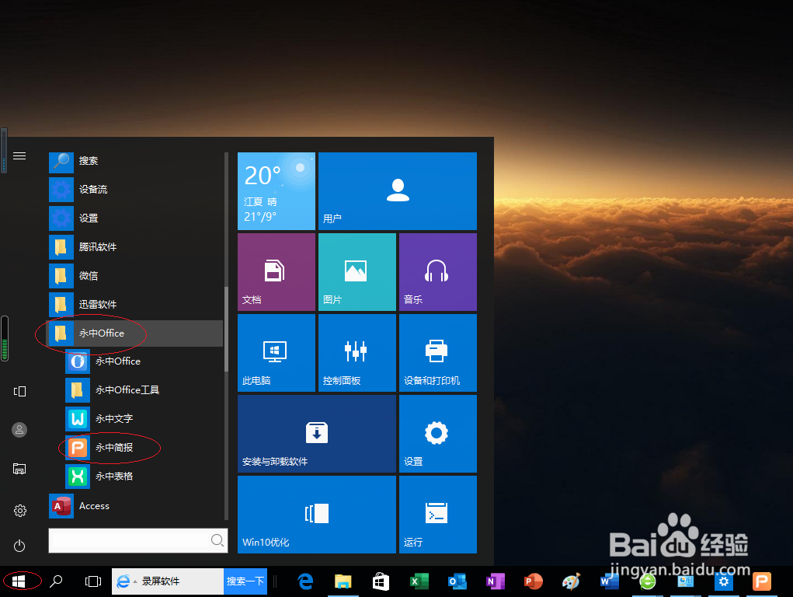The height and width of the screenshot is (597, 793).
Task: Open the orange 永中简报 taskbar icon
Action: point(762,581)
